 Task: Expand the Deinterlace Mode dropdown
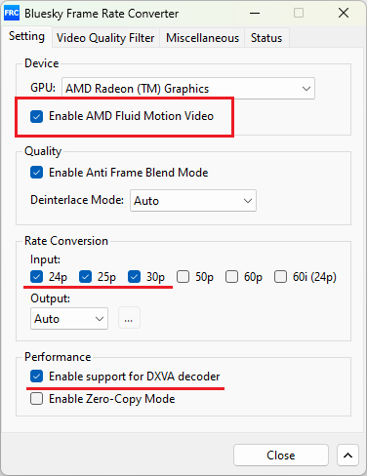tap(193, 201)
